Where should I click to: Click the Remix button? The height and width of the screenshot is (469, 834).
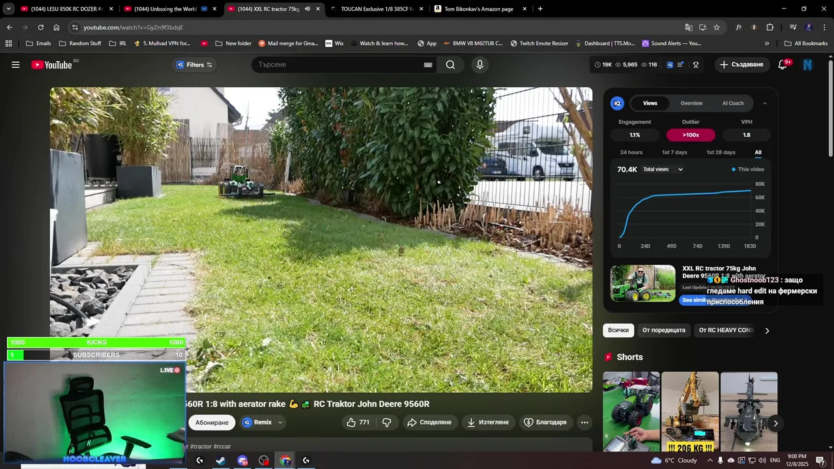click(x=257, y=422)
